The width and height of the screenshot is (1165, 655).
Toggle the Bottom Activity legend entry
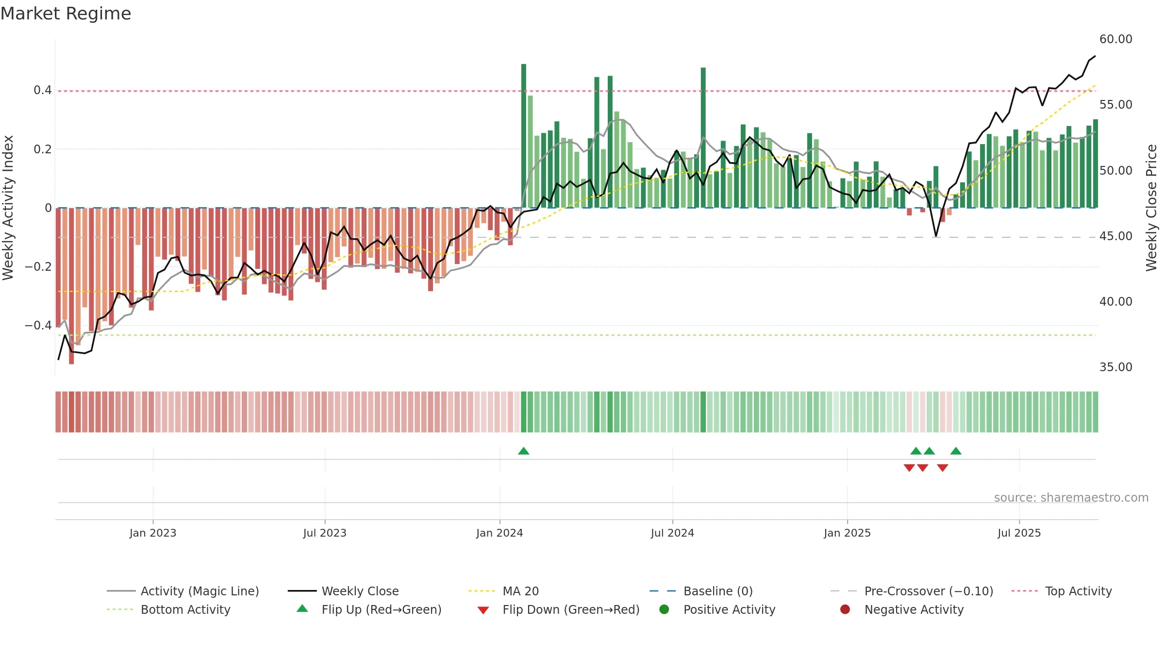(168, 609)
